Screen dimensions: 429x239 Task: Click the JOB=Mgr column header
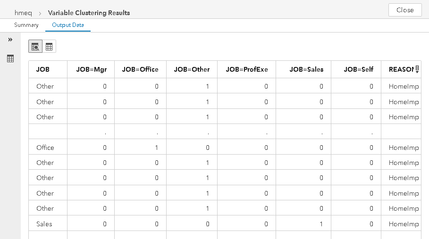[92, 69]
